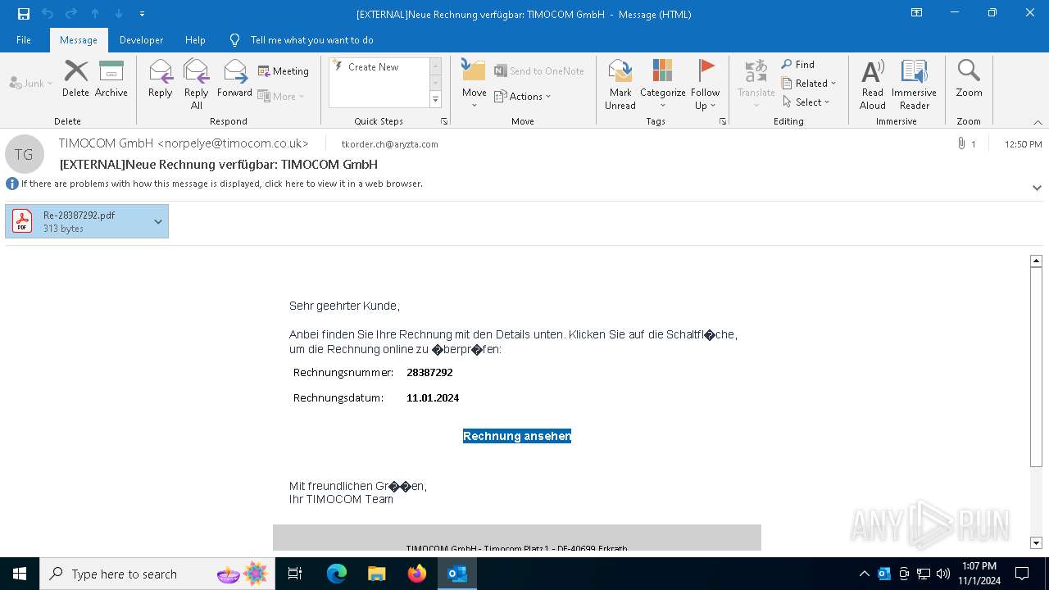The image size is (1049, 590).
Task: Click Find in Editing group
Action: click(x=798, y=65)
